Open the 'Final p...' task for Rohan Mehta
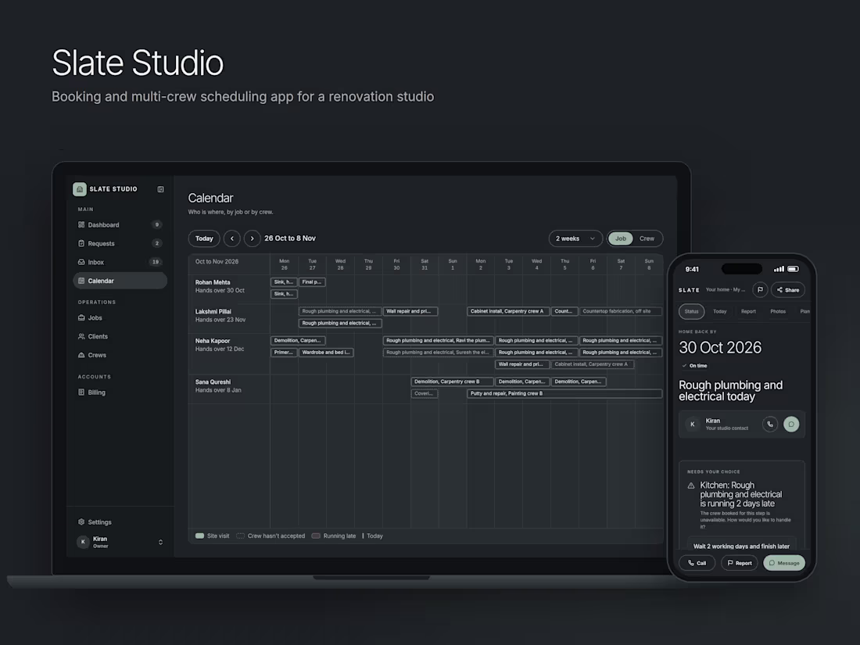The image size is (860, 645). coord(312,282)
